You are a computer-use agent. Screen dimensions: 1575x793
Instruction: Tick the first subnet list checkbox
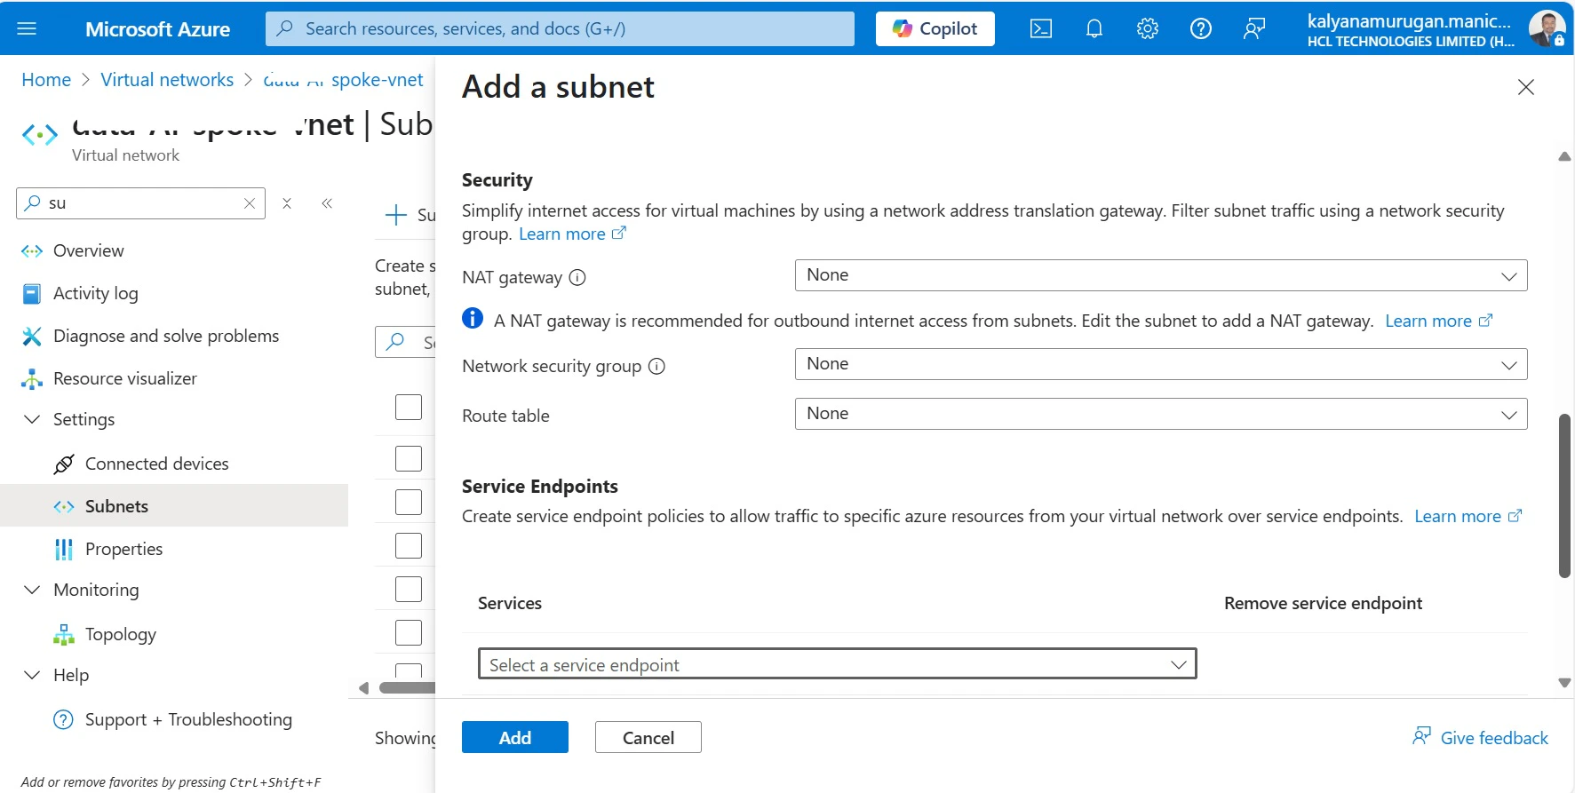click(409, 408)
